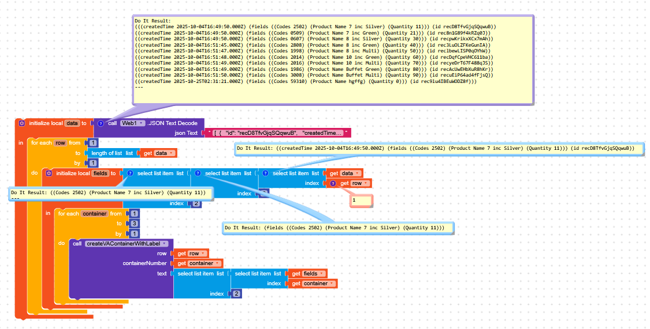The height and width of the screenshot is (329, 650).
Task: Click comment icon on the get row block
Action: [332, 183]
